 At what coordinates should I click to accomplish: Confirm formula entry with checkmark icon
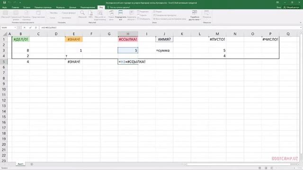30,27
